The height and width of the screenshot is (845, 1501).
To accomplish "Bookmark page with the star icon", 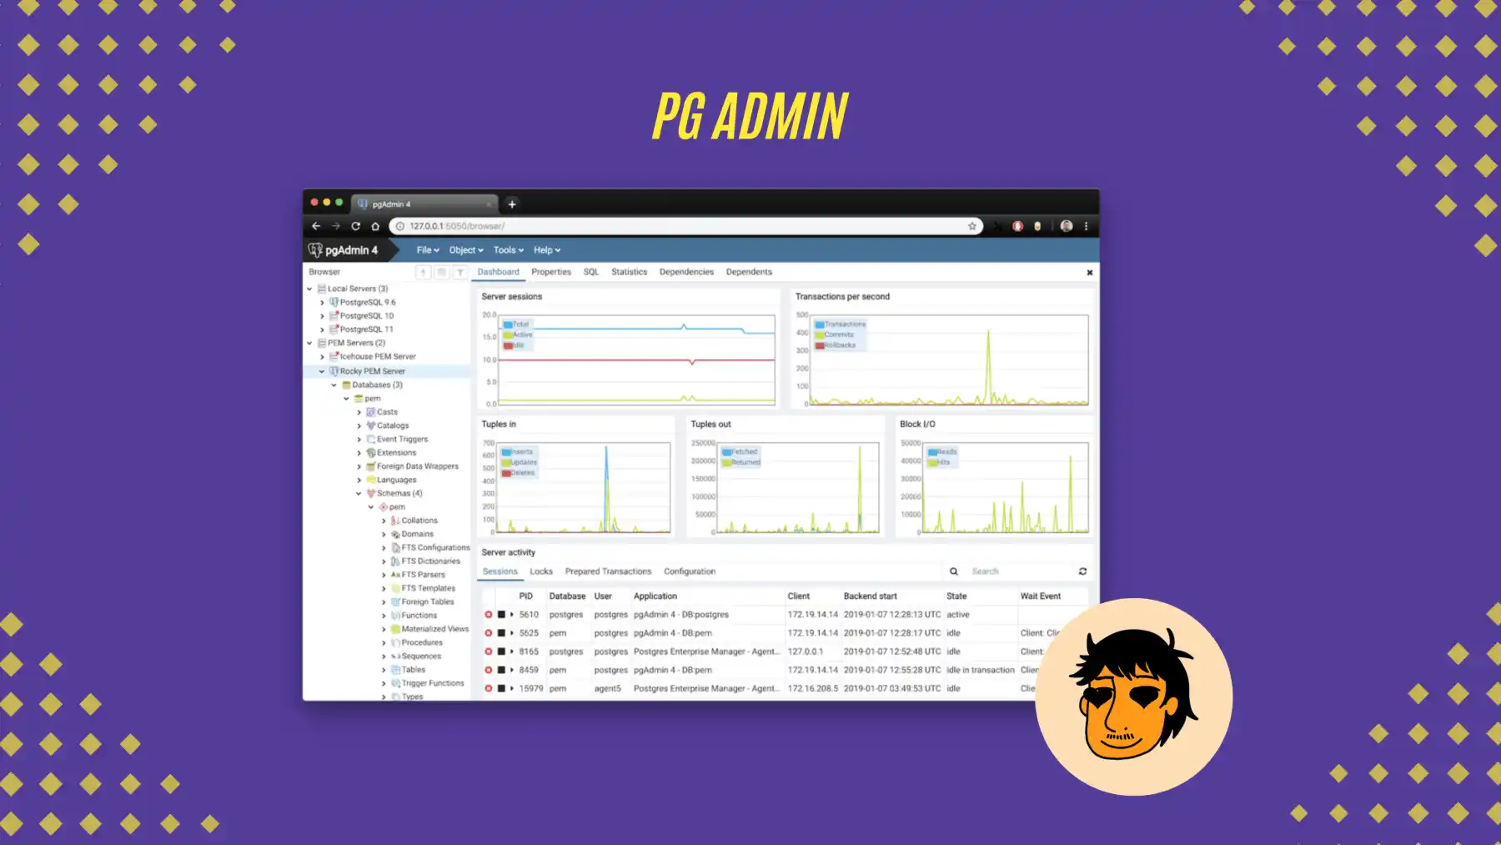I will (x=971, y=226).
